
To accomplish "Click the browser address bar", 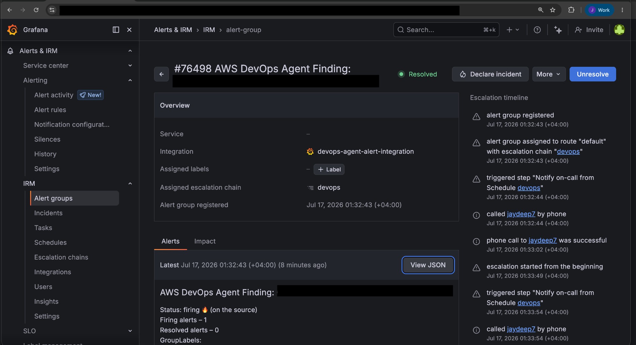I will pos(259,10).
